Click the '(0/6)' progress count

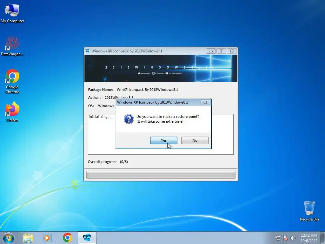tap(124, 162)
